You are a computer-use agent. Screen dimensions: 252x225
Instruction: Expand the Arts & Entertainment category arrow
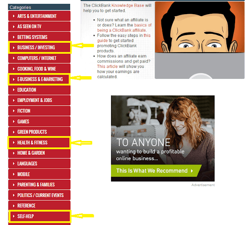14,16
